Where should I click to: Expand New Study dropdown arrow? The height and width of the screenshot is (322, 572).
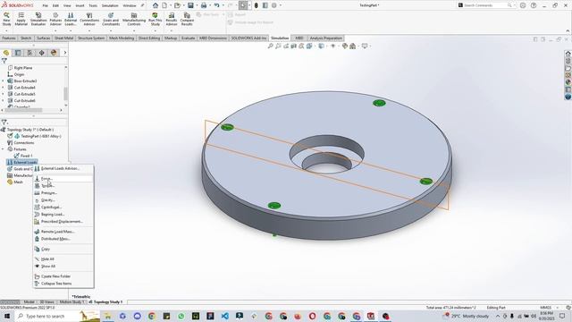[6, 30]
